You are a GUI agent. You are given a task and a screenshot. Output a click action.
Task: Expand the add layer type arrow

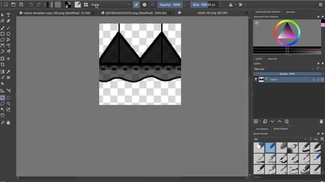[x=260, y=121]
